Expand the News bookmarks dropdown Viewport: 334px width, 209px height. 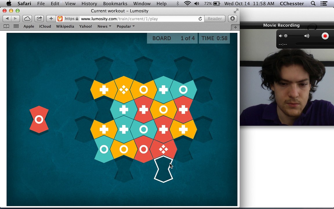click(104, 26)
